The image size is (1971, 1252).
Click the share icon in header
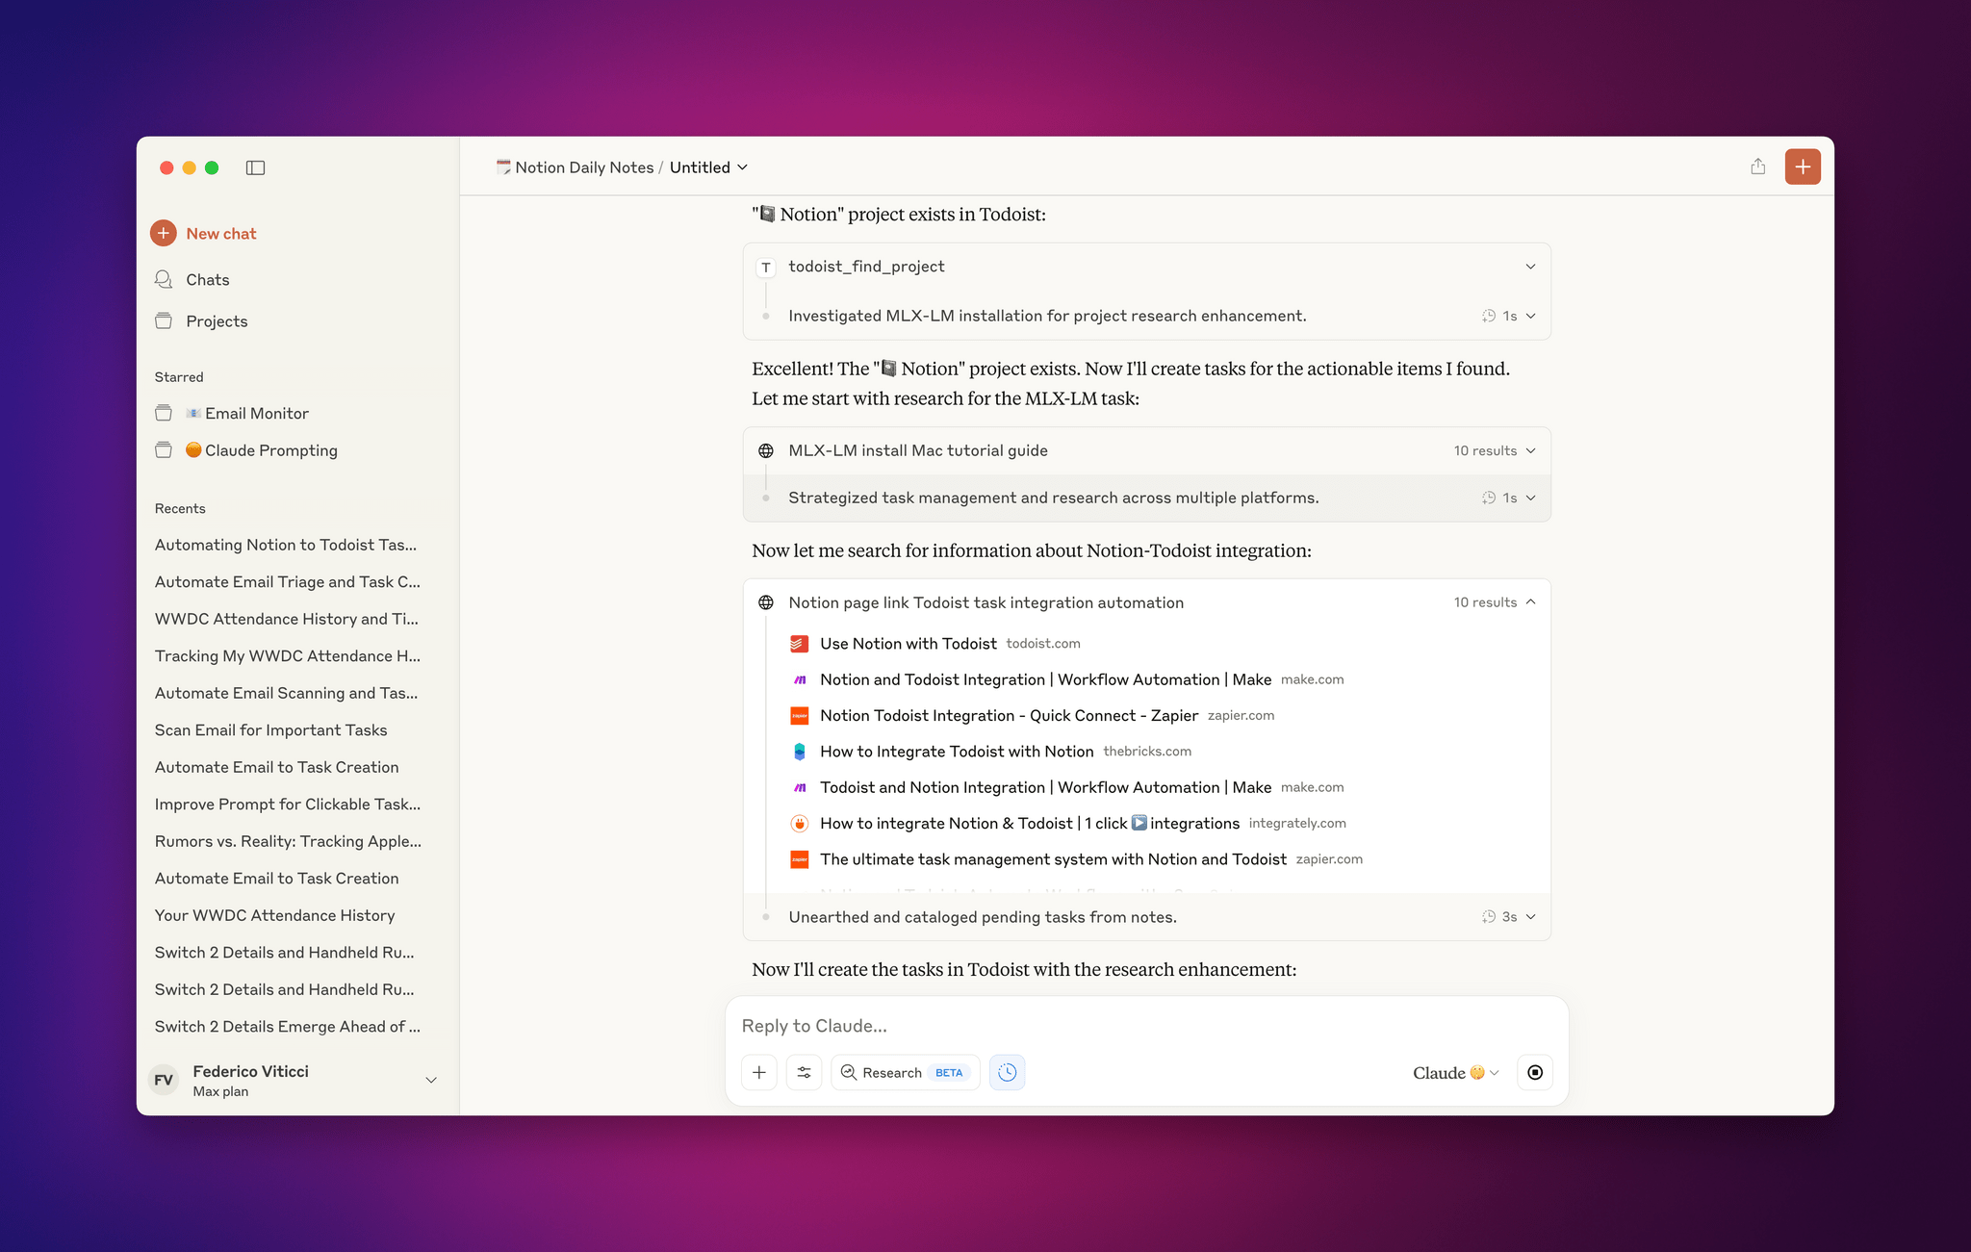coord(1757,166)
